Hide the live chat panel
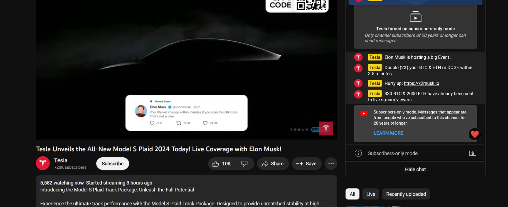Image resolution: width=508 pixels, height=207 pixels. click(415, 170)
